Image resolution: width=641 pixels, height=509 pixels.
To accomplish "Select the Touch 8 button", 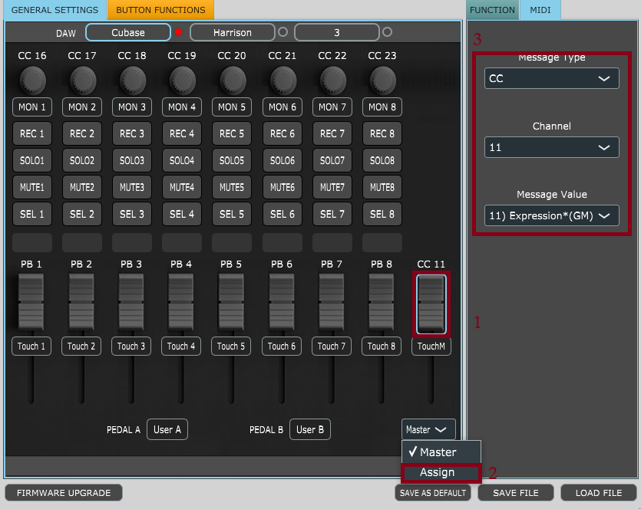I will pyautogui.click(x=381, y=346).
